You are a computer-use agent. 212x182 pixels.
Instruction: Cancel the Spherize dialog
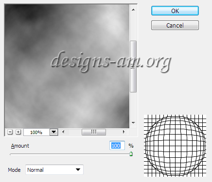pyautogui.click(x=175, y=25)
